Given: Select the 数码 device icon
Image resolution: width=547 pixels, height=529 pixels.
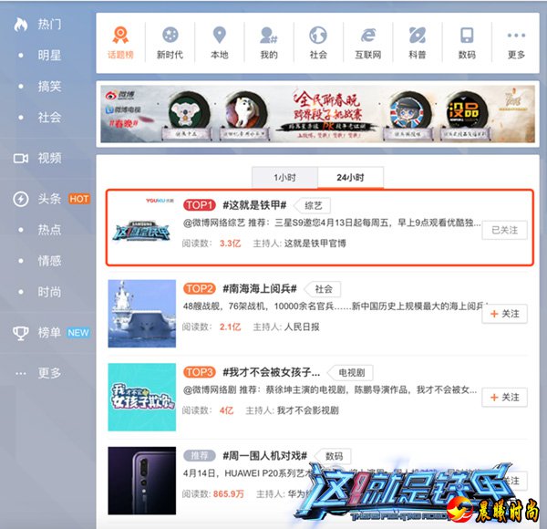Looking at the screenshot, I should [467, 35].
